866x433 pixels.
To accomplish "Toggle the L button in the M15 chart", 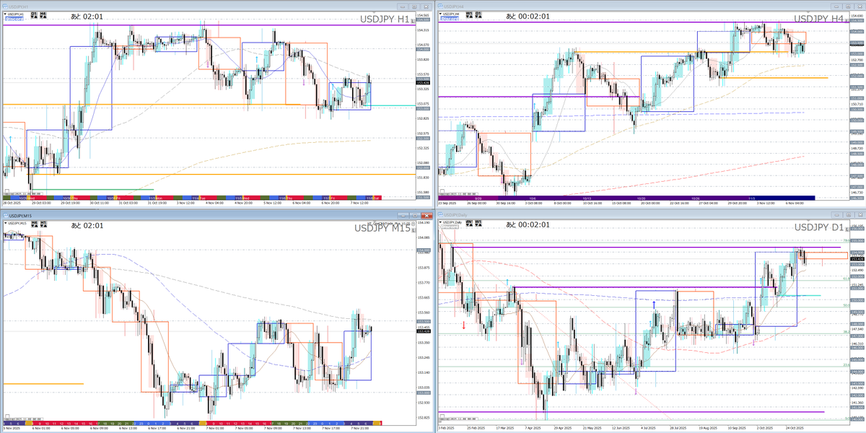I will coord(414,230).
